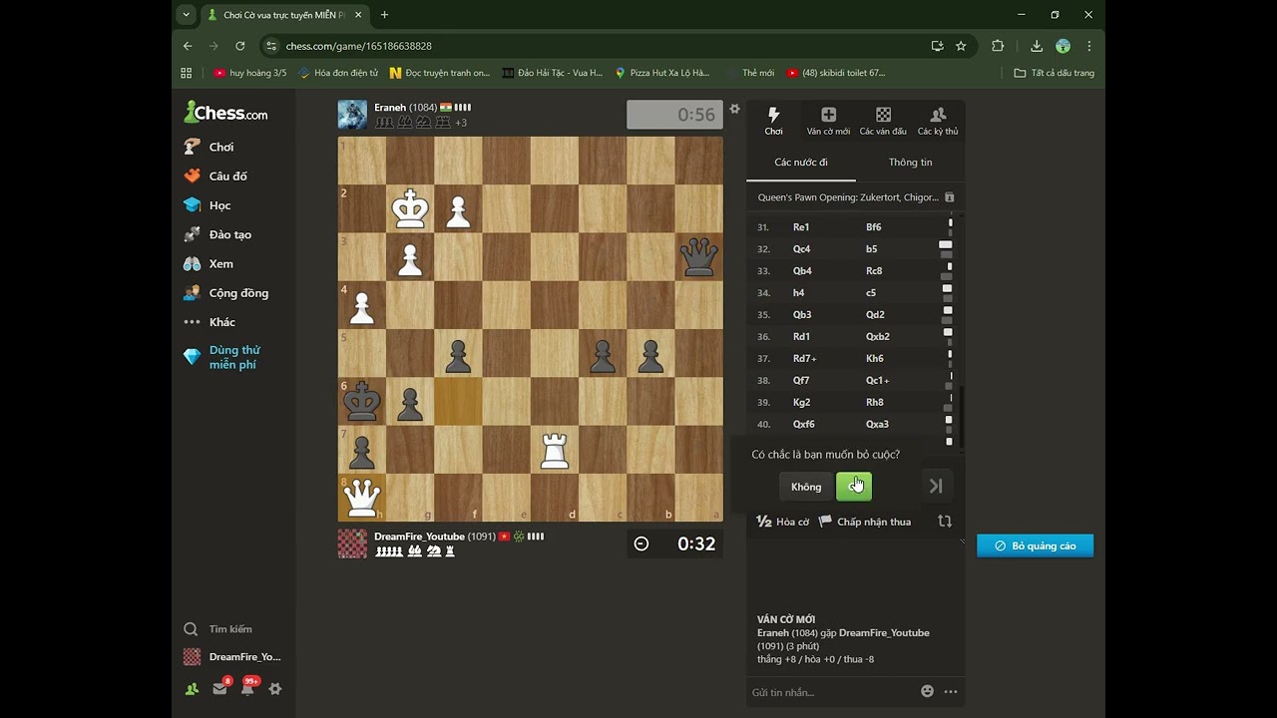Open board settings gear beside opponent clock
Viewport: 1277px width, 718px height.
tap(735, 109)
